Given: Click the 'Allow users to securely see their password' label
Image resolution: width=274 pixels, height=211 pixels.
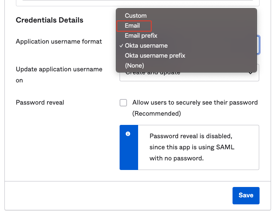Looking at the screenshot, I should [195, 103].
